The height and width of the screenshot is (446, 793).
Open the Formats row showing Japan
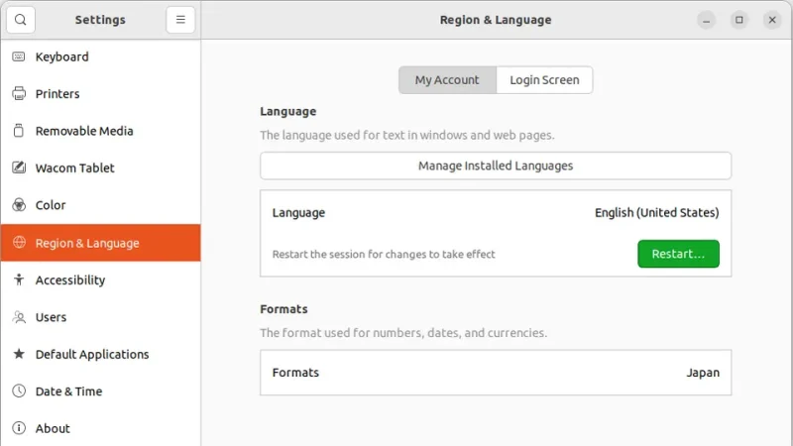(496, 373)
